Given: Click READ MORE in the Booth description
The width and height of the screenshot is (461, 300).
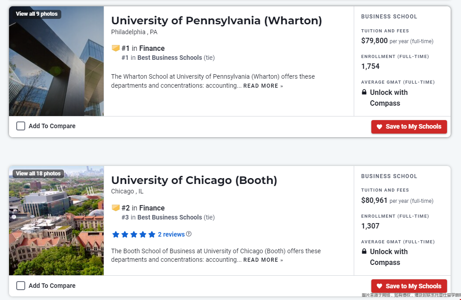Looking at the screenshot, I should [263, 260].
